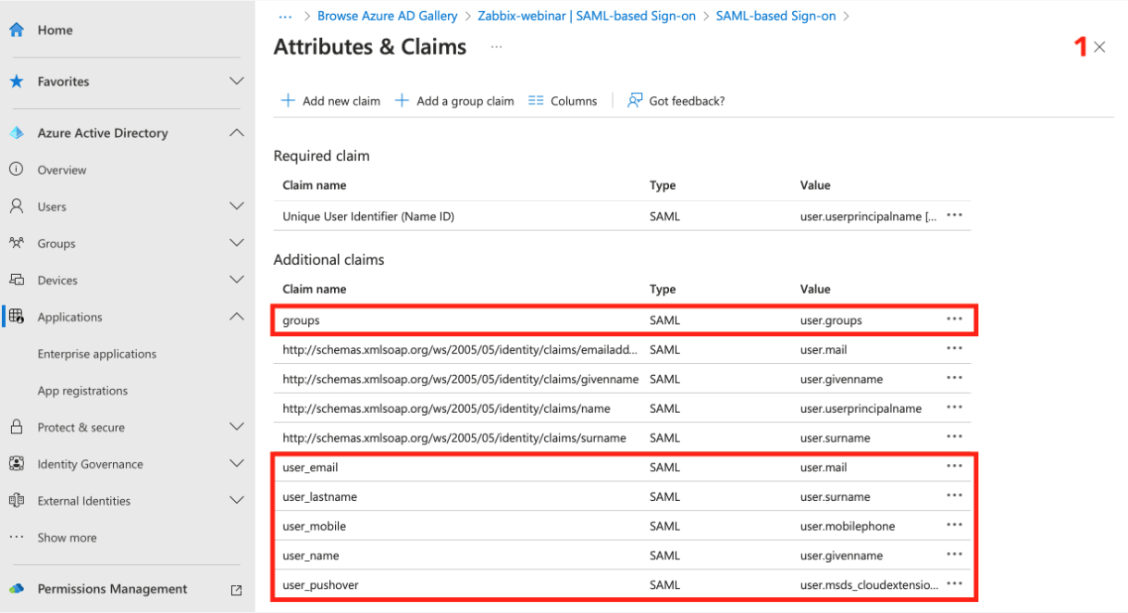This screenshot has width=1128, height=613.
Task: Open context menu for user_pushover claim
Action: point(954,584)
